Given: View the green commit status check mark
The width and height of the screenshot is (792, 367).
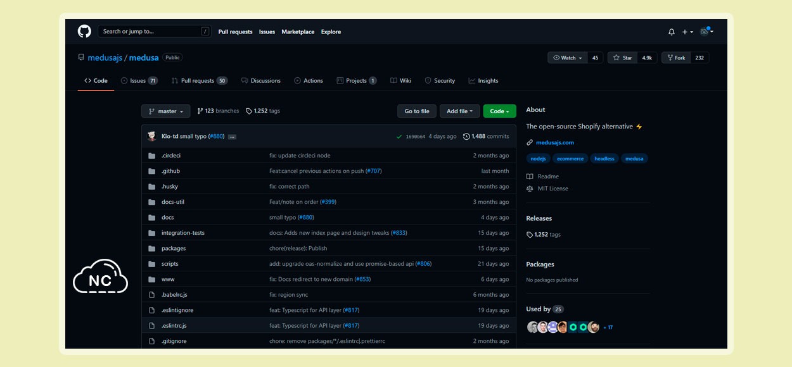Looking at the screenshot, I should coord(399,136).
